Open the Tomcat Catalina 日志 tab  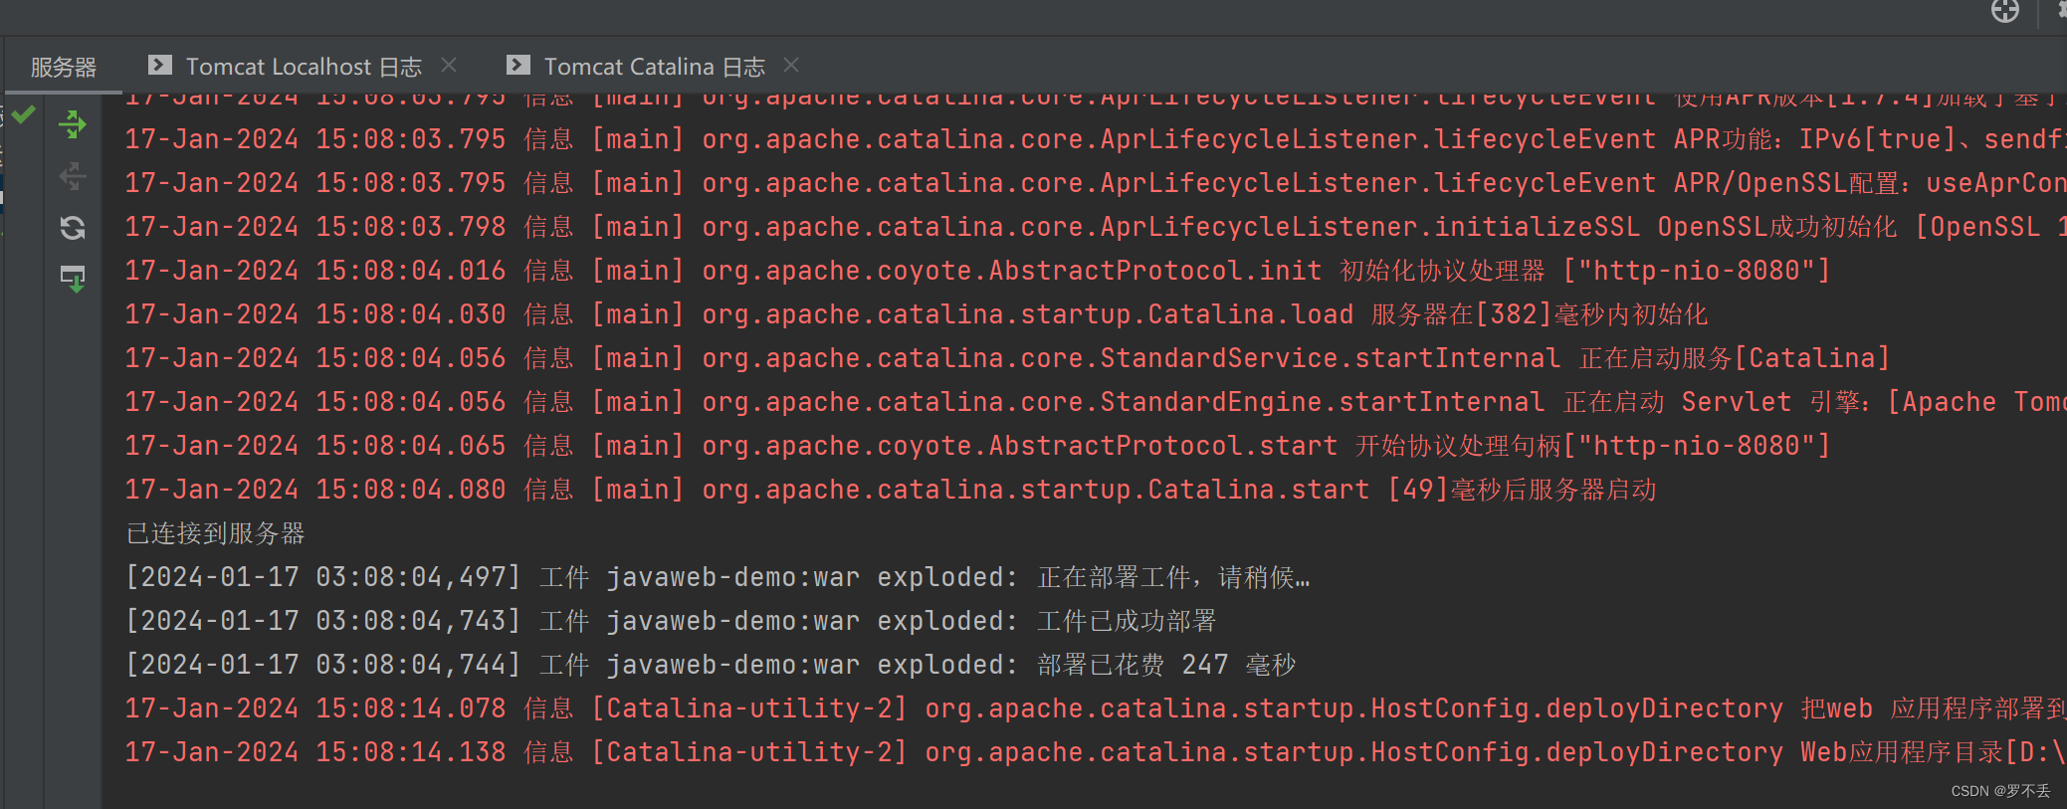coord(655,67)
